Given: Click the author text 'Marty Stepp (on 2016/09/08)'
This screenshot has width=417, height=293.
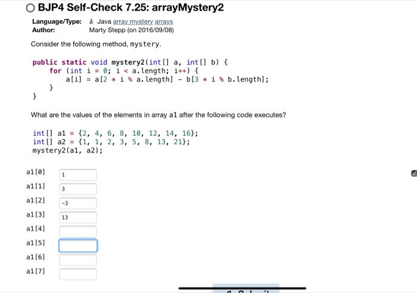Looking at the screenshot, I should coord(132,30).
